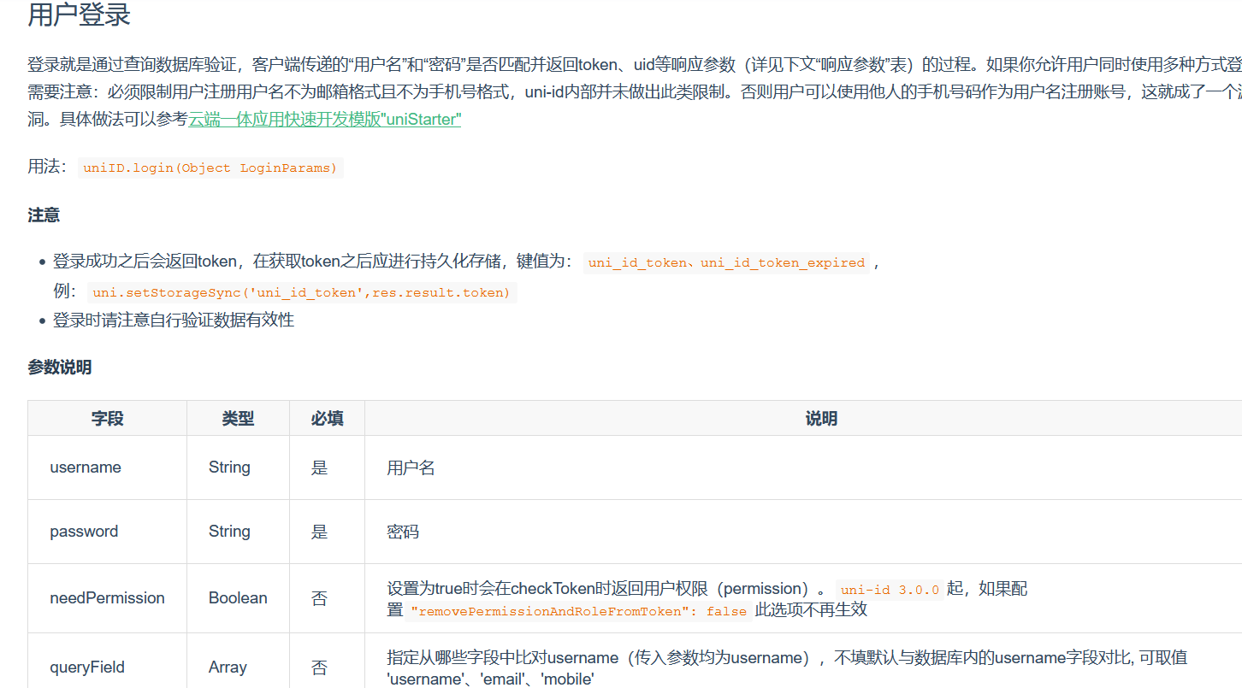
Task: Click the 参数说明 section heading
Action: click(58, 368)
